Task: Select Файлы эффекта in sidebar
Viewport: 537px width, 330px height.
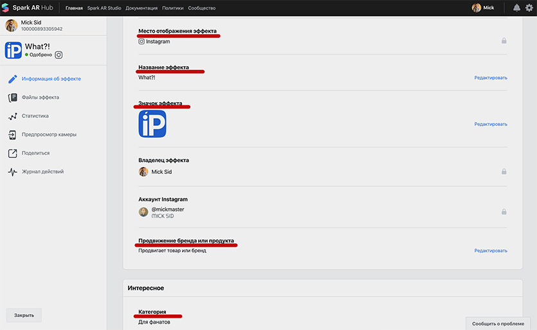Action: pos(41,98)
